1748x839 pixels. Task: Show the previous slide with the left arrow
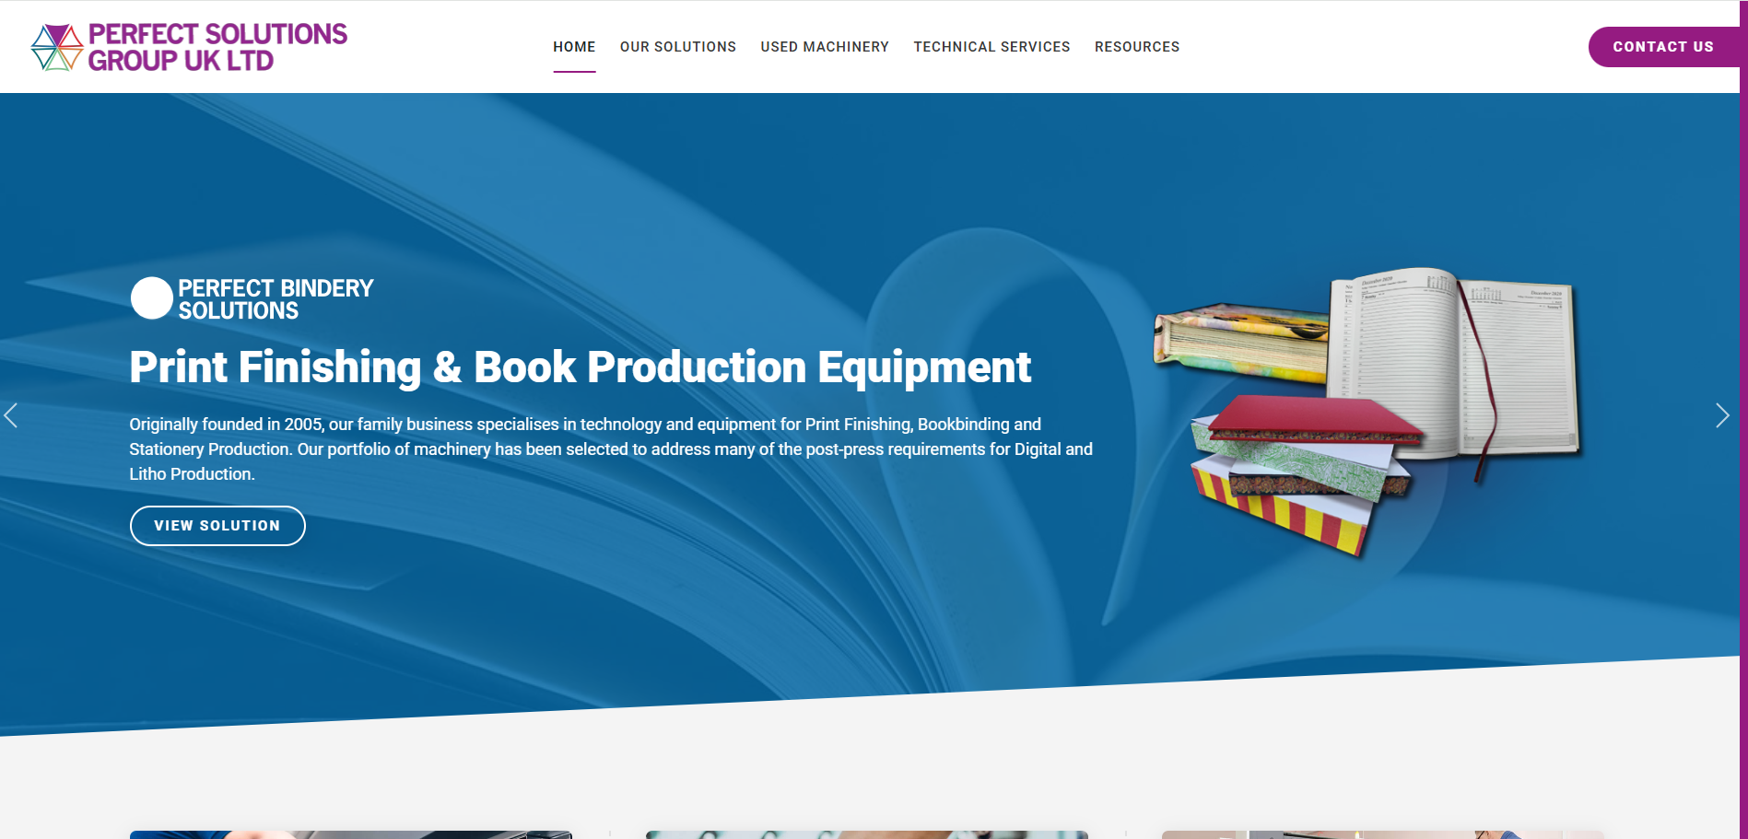pos(11,415)
